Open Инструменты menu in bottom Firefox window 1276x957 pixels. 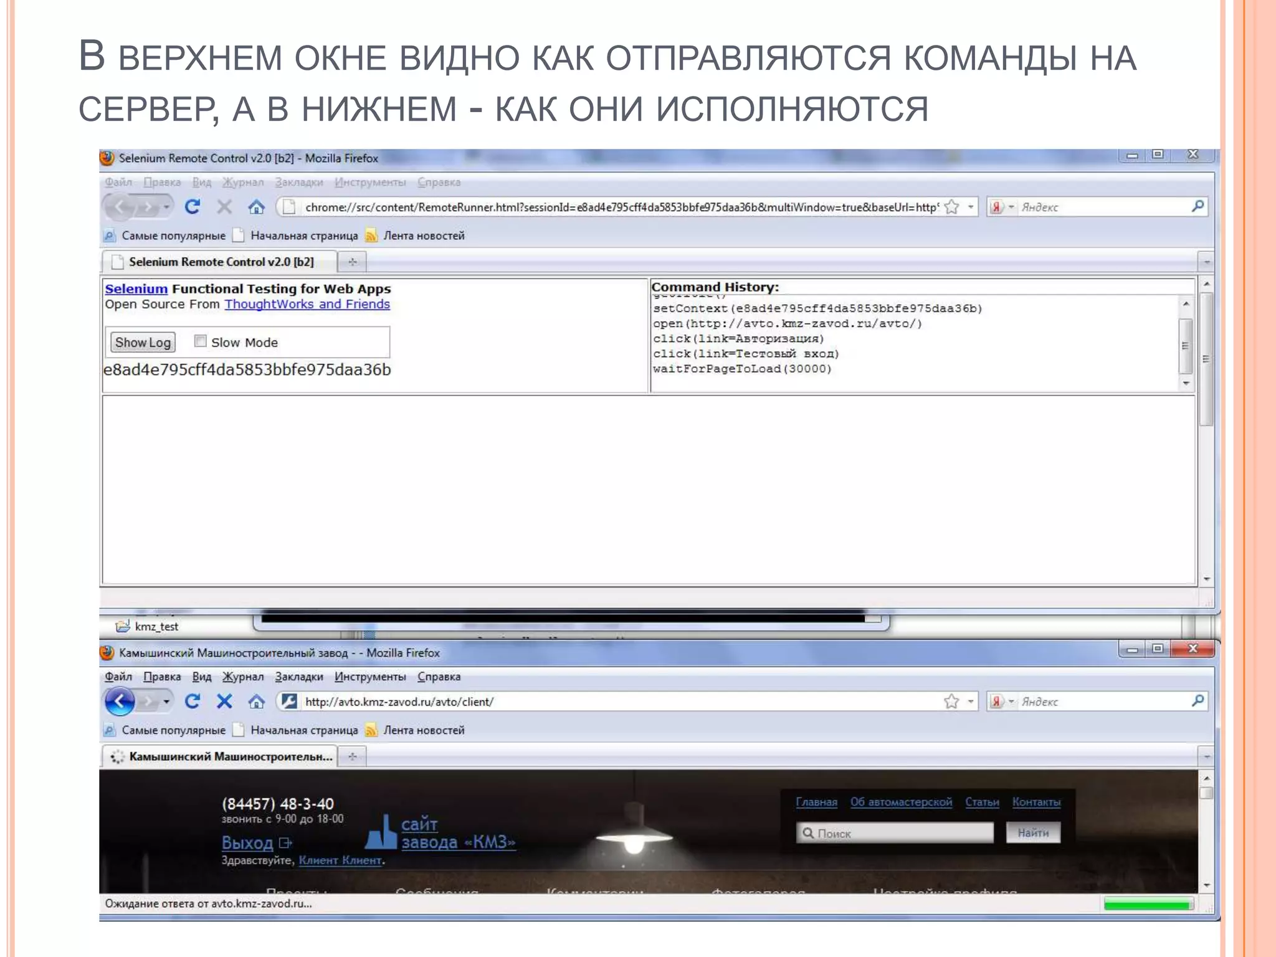point(370,677)
